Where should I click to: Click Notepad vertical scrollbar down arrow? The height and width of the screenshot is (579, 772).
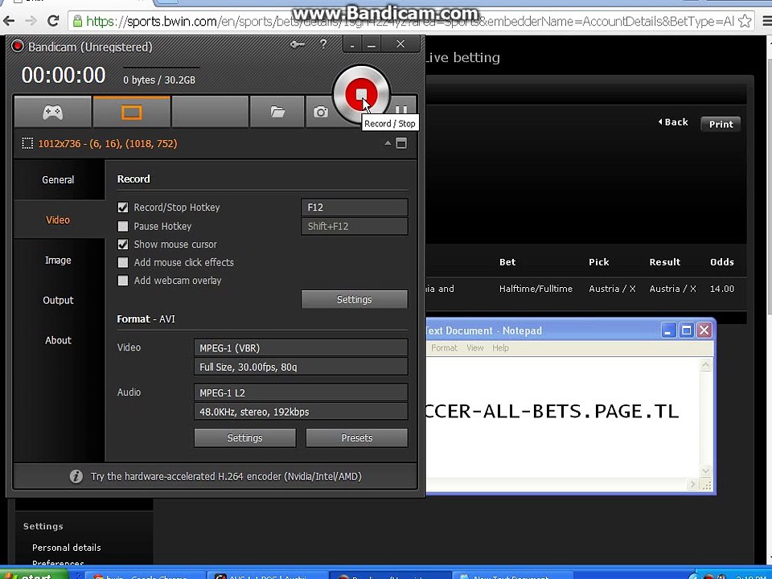coord(705,470)
